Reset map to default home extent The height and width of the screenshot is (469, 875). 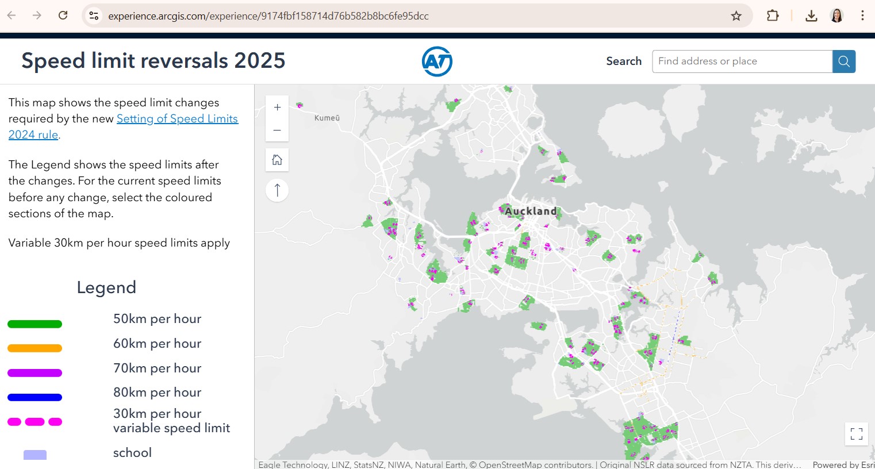(x=277, y=160)
